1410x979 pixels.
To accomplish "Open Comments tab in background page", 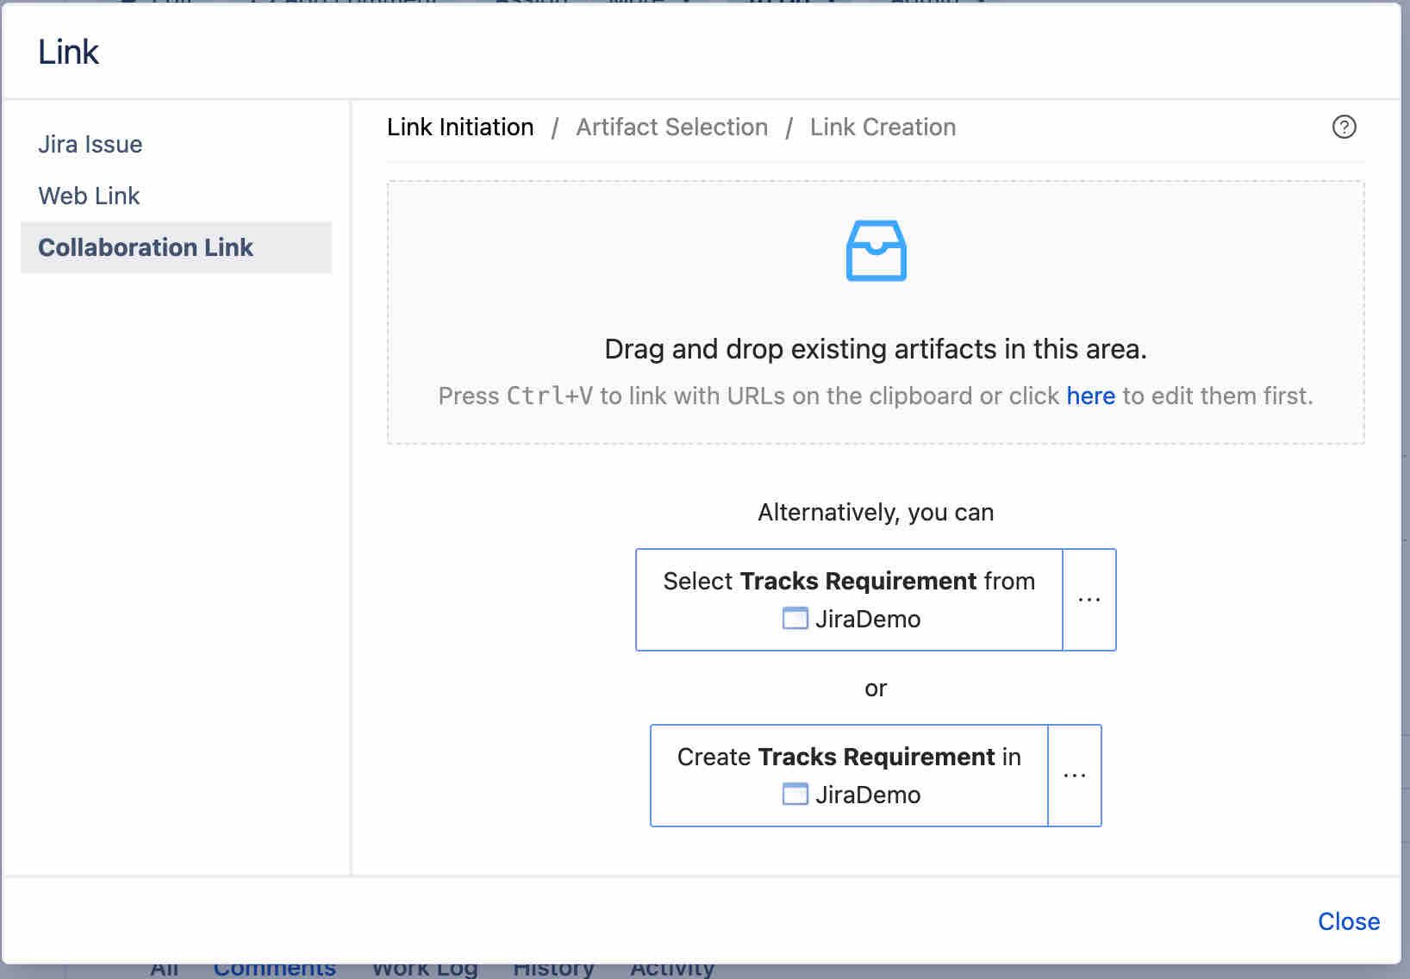I will pyautogui.click(x=274, y=970).
